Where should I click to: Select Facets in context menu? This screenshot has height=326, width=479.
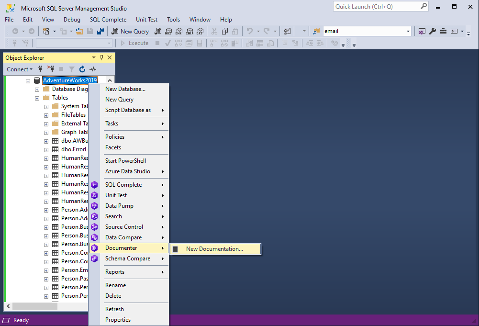point(129,147)
